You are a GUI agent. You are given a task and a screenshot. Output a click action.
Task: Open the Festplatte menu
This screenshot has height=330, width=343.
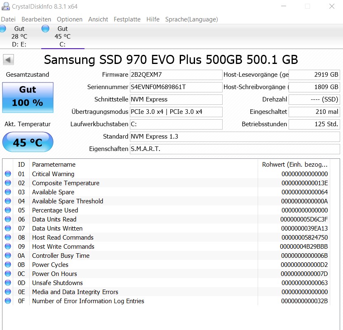(x=127, y=19)
